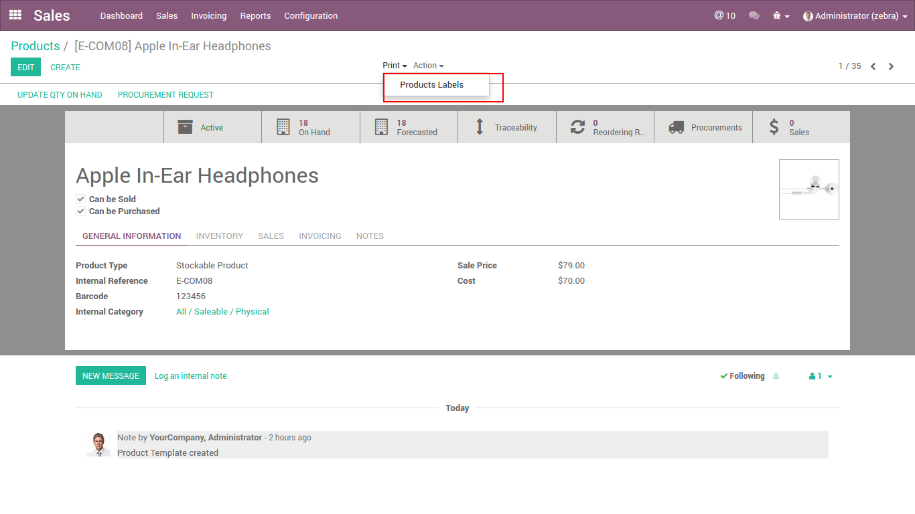Click the headphones product image
915x514 pixels.
pos(809,189)
